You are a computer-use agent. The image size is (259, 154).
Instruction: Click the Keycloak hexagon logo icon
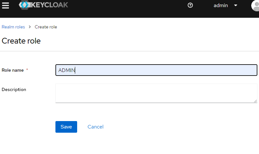point(25,5)
